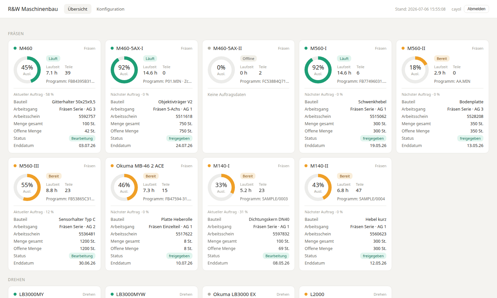
Task: Click the freigegeben status on M460-5AX-I
Action: click(179, 138)
